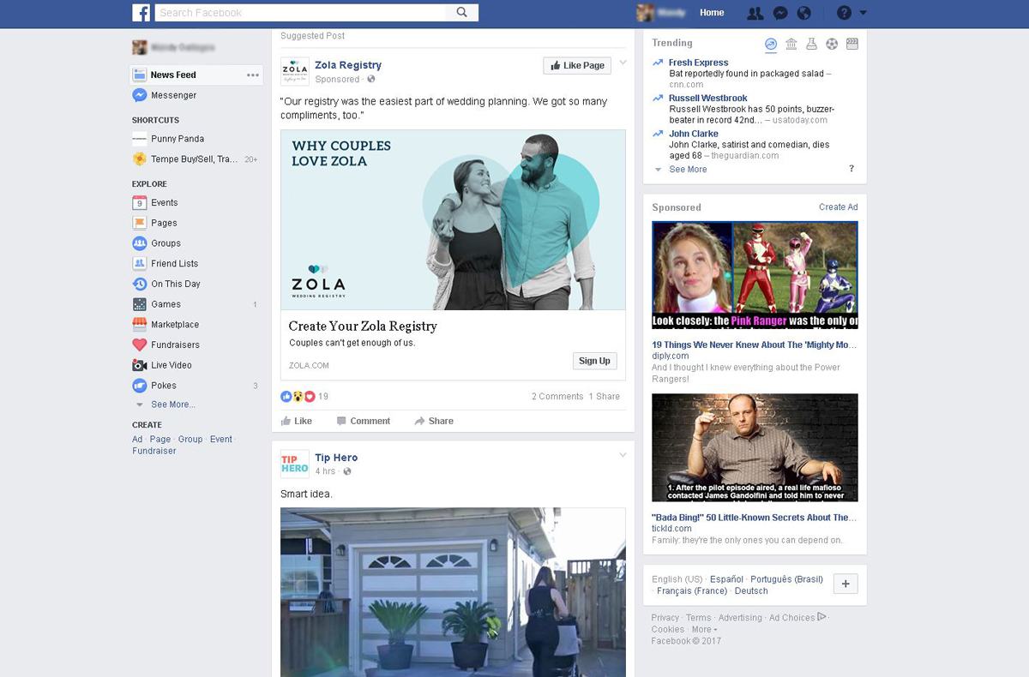Open the Help question mark menu

tap(844, 13)
